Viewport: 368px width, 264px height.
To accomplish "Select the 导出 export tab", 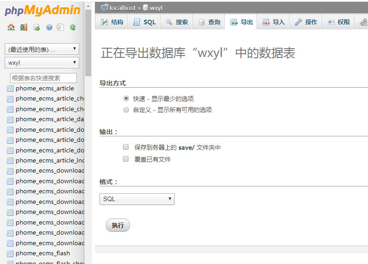I will (x=241, y=22).
